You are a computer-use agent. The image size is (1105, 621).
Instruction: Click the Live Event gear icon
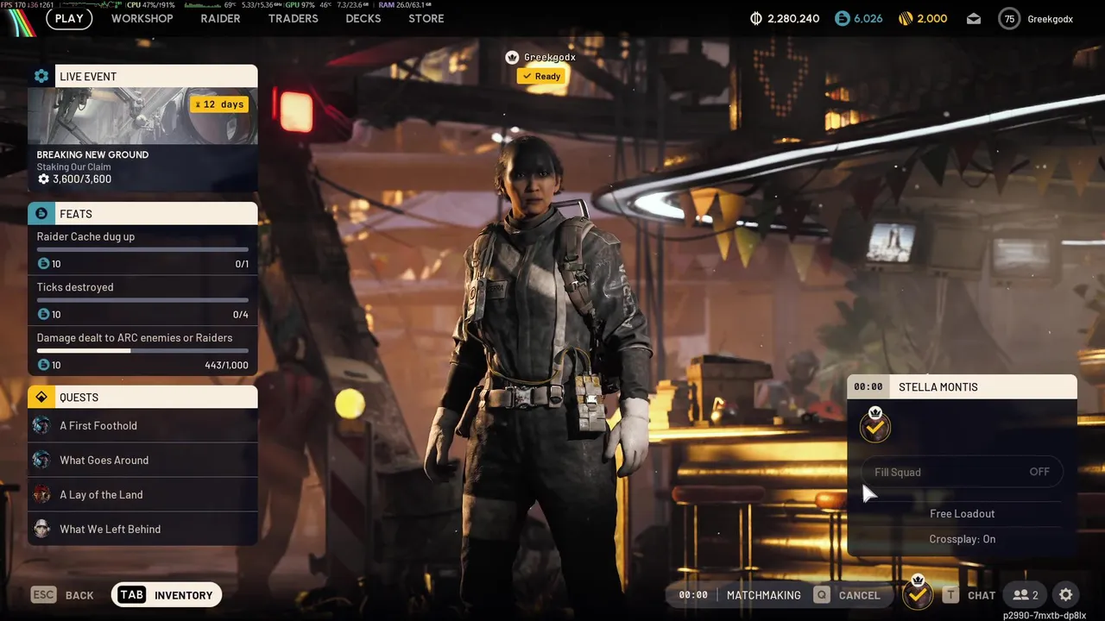click(41, 76)
